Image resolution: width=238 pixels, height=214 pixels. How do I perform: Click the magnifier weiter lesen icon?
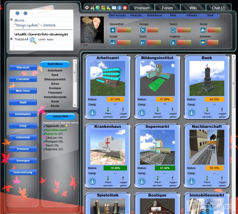(33, 40)
